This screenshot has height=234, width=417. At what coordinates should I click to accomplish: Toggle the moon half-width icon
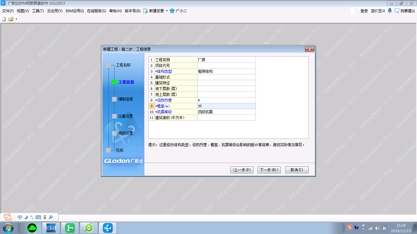point(26,217)
